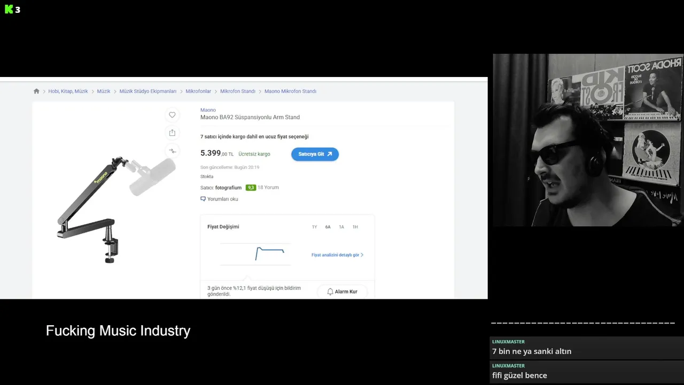Open 18 Yorum reviews link
The image size is (684, 385).
[268, 188]
